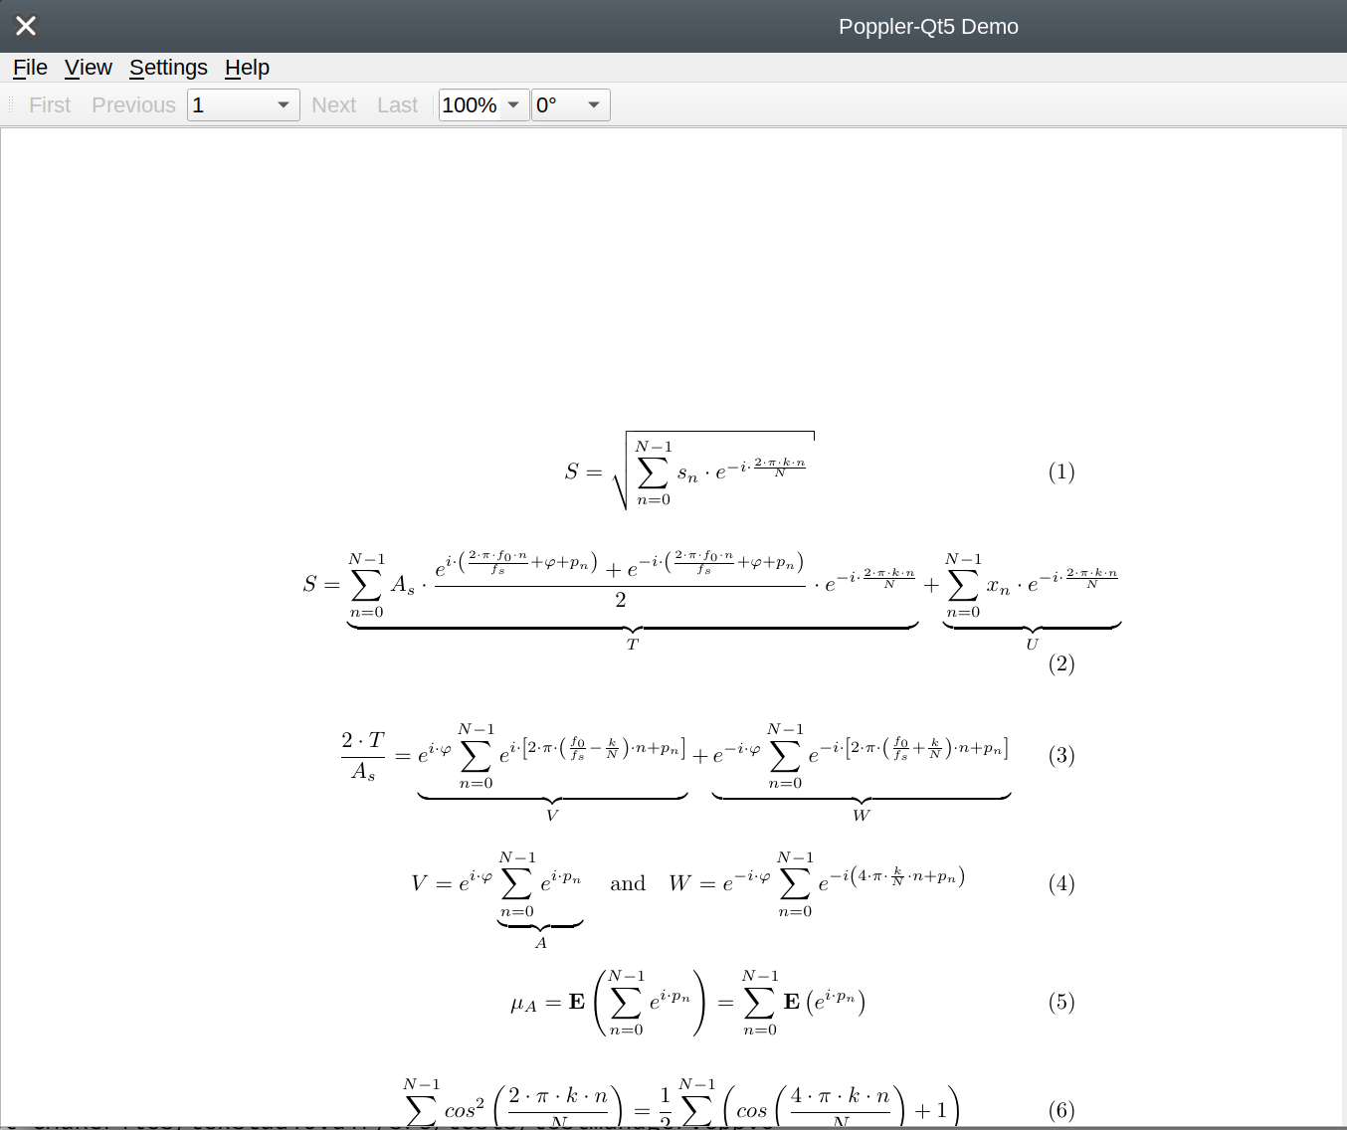Open the page number dropdown
Screen dimensions: 1347x1130
click(284, 104)
